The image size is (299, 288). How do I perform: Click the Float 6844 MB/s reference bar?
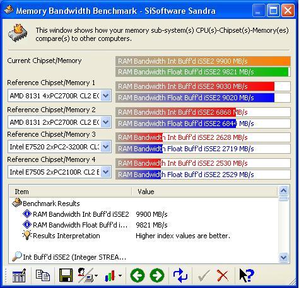coord(203,124)
